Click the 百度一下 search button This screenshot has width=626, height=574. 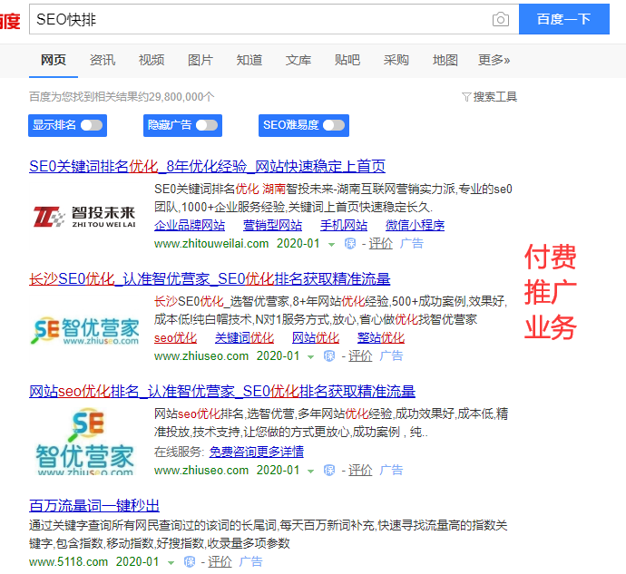564,19
